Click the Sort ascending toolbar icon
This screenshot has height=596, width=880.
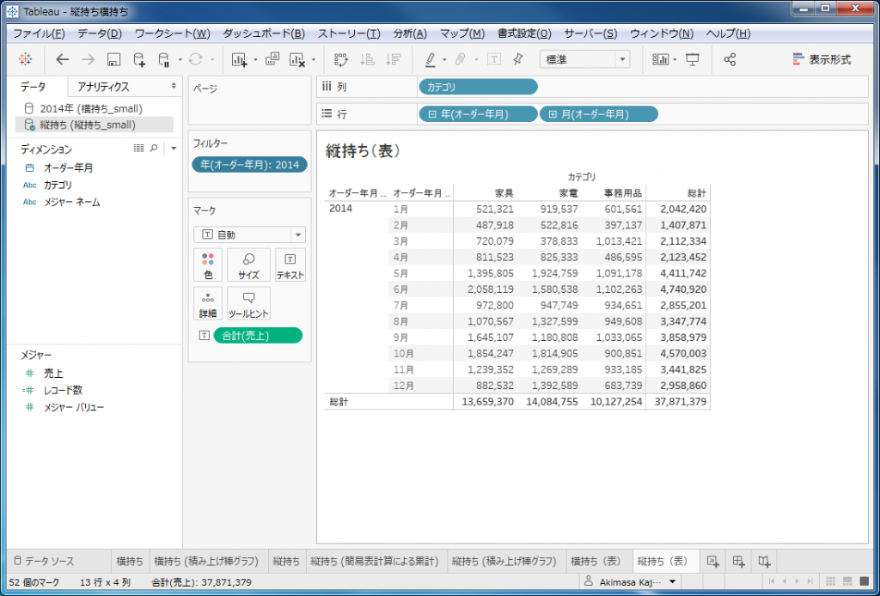point(367,59)
